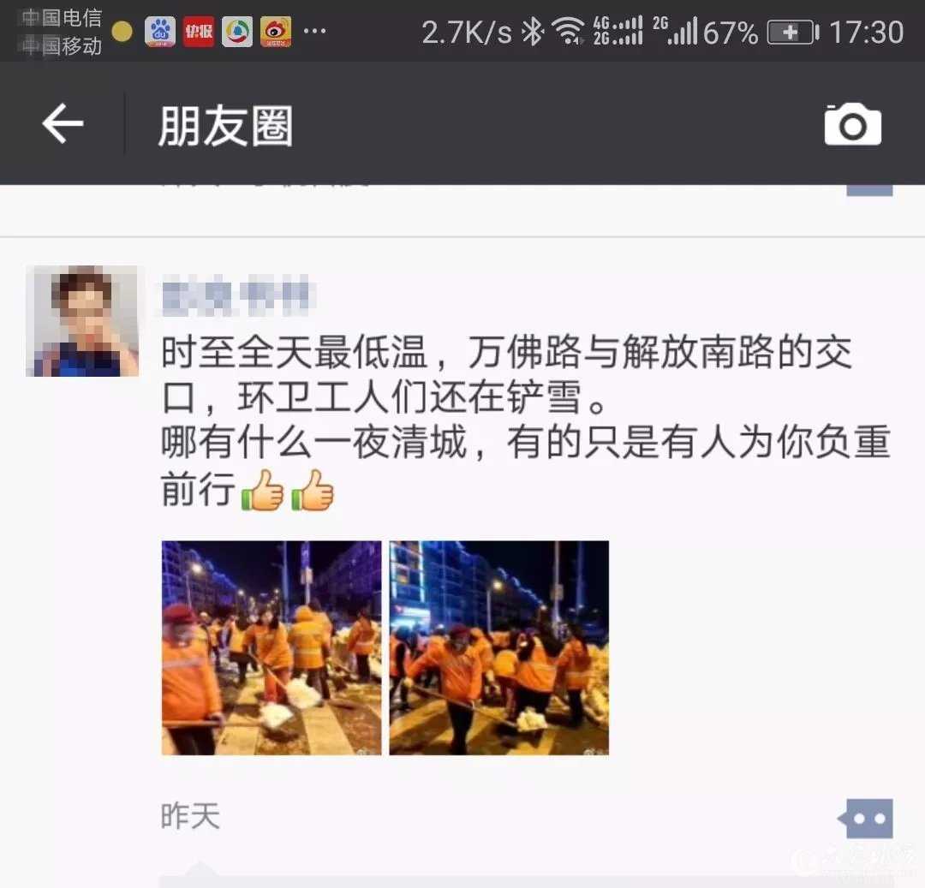
Task: Open the poster's blurred username link
Action: tap(238, 295)
